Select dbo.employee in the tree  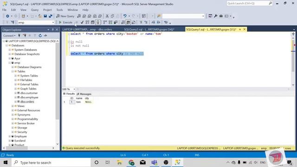(29, 97)
